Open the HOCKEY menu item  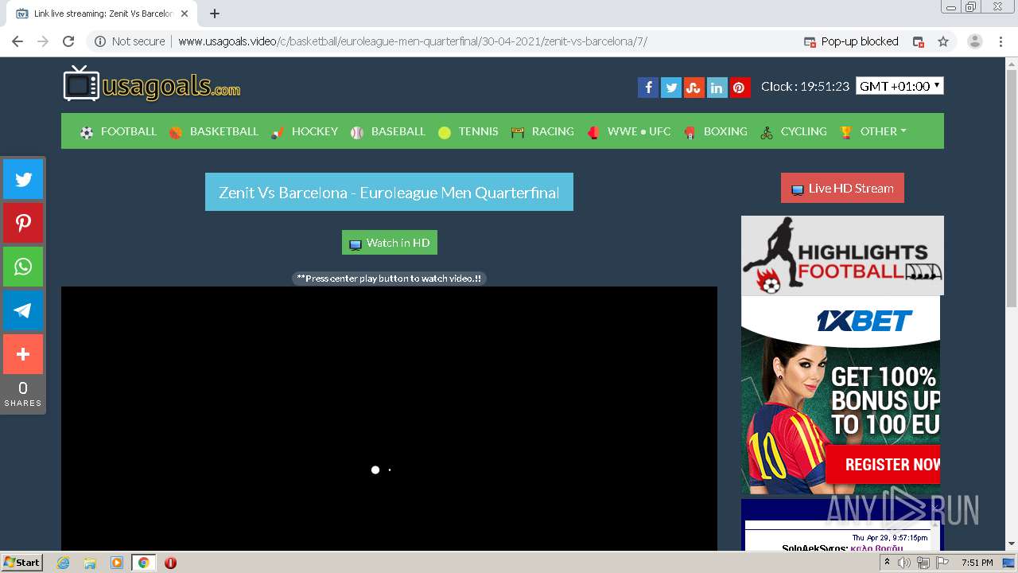pyautogui.click(x=305, y=131)
